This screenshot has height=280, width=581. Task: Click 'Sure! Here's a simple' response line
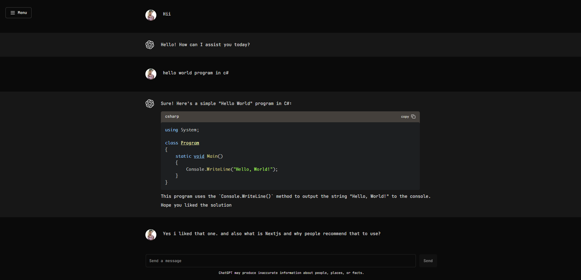coord(226,103)
